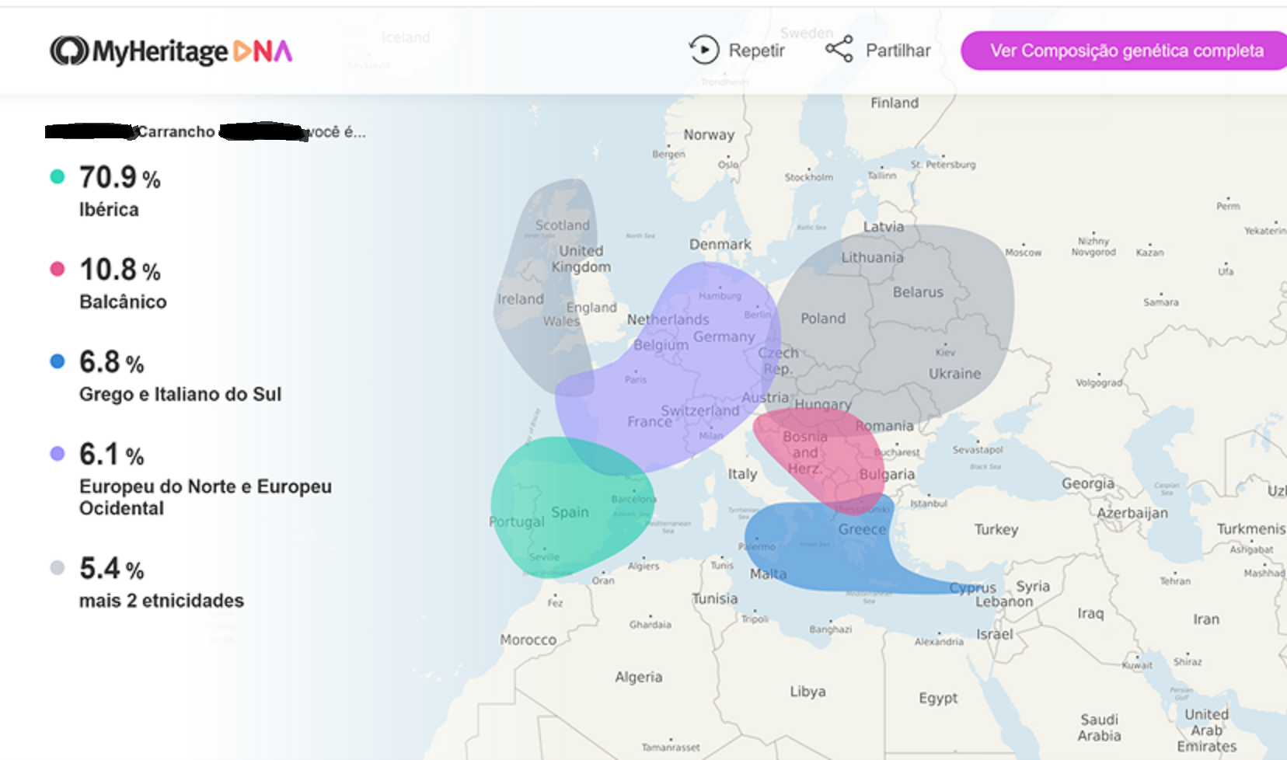The width and height of the screenshot is (1287, 760).
Task: Click the teal dot beside 70.9%
Action: tap(58, 177)
